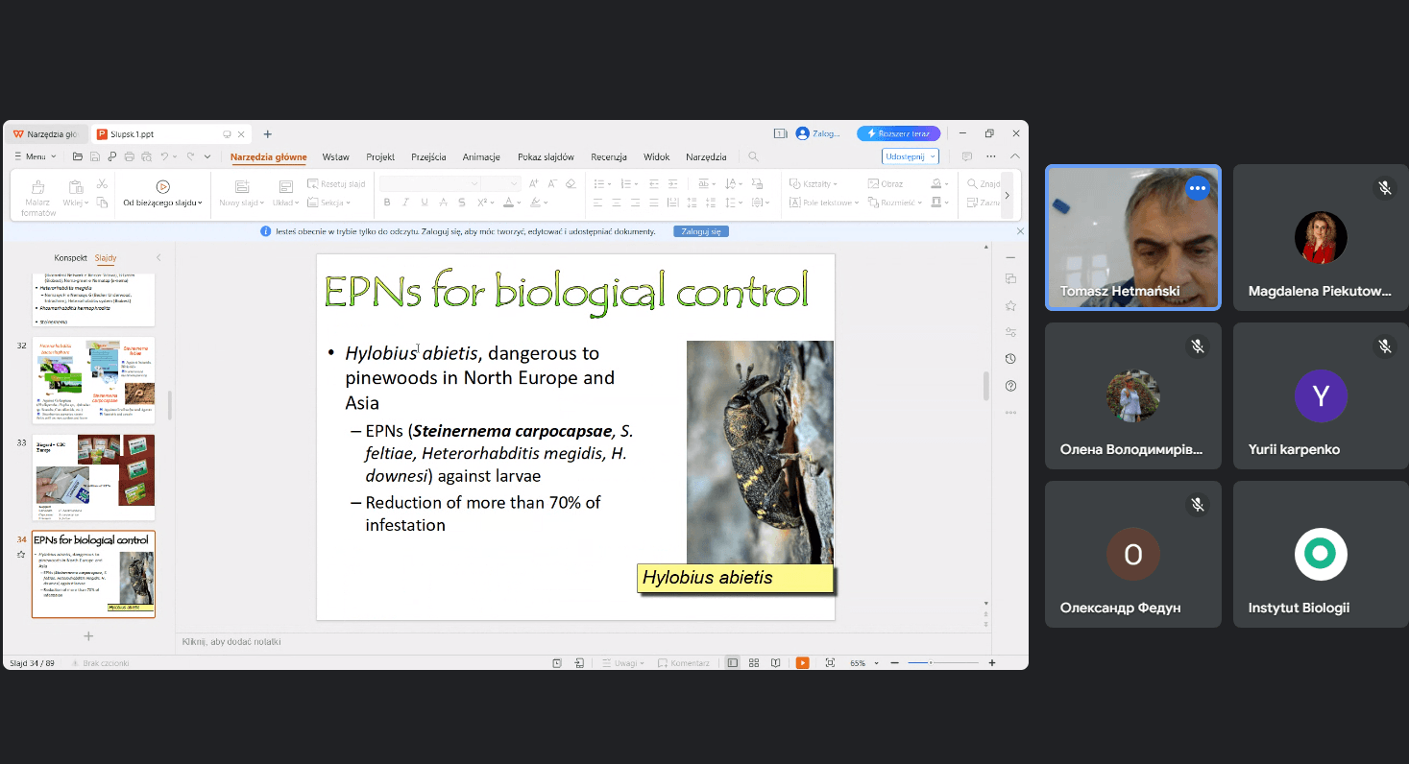Open more options on Tomasz Hetmański video tile
The image size is (1409, 764).
point(1197,188)
